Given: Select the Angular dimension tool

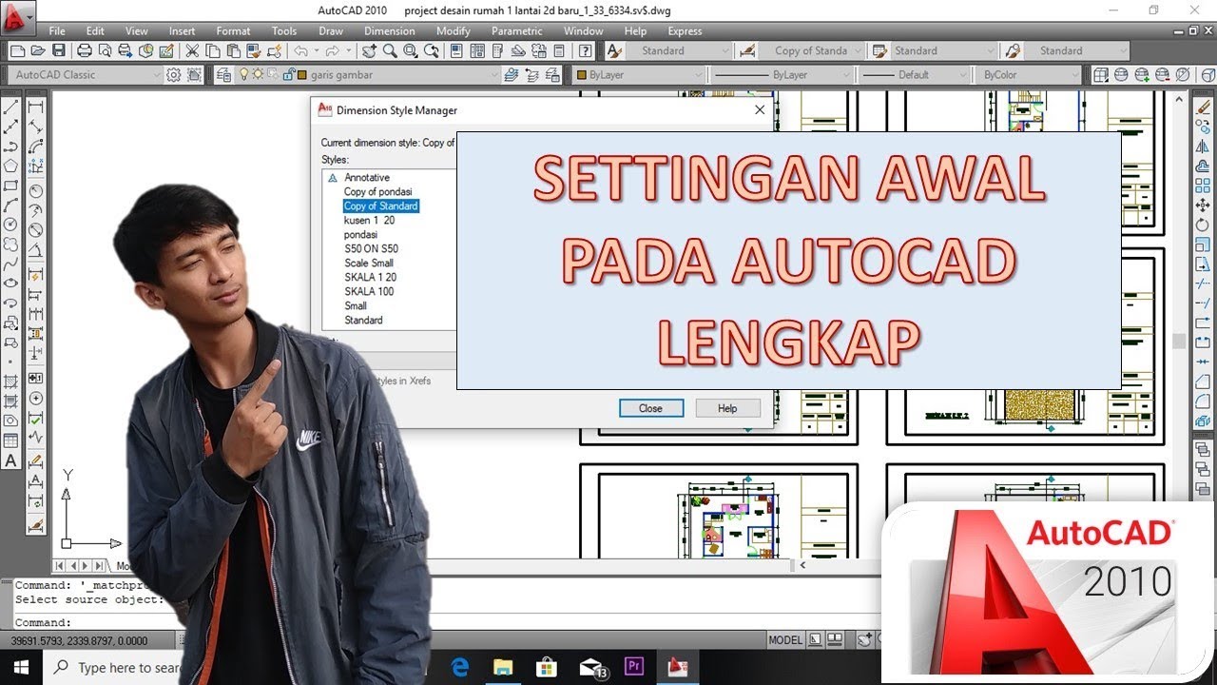Looking at the screenshot, I should pos(36,251).
